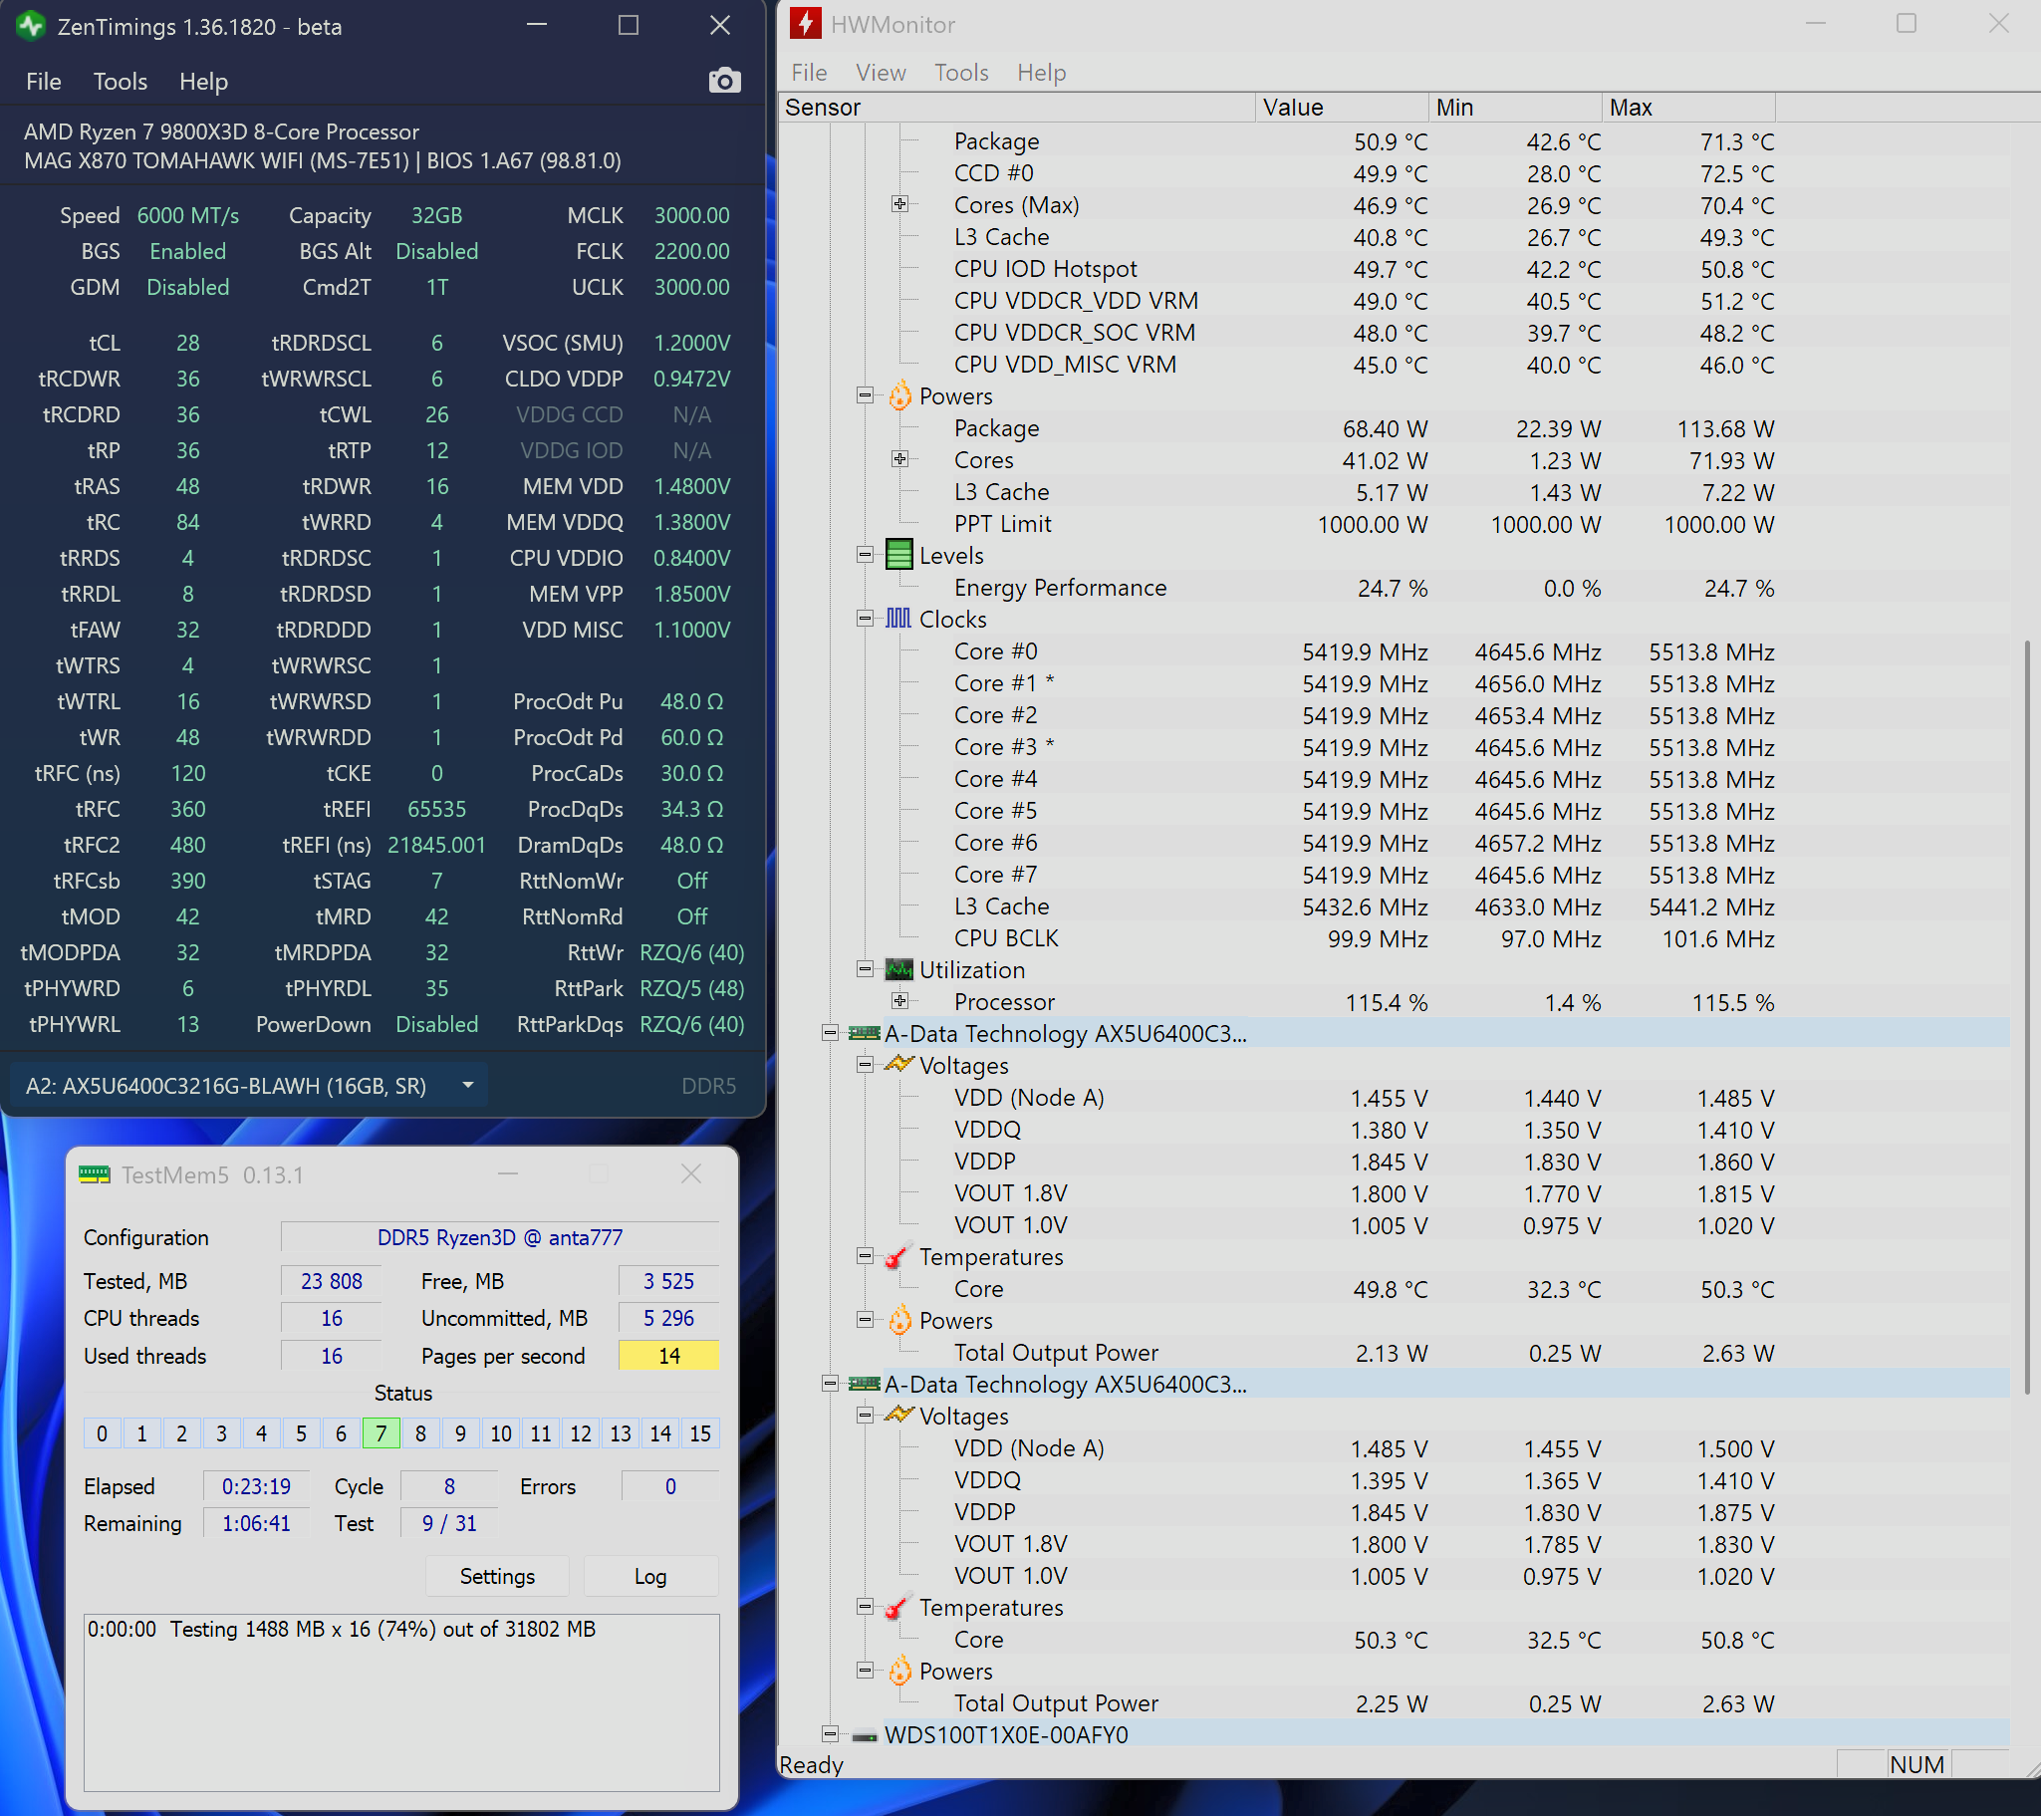Image resolution: width=2041 pixels, height=1816 pixels.
Task: Click the ZenTimings screenshot camera icon
Action: coord(724,81)
